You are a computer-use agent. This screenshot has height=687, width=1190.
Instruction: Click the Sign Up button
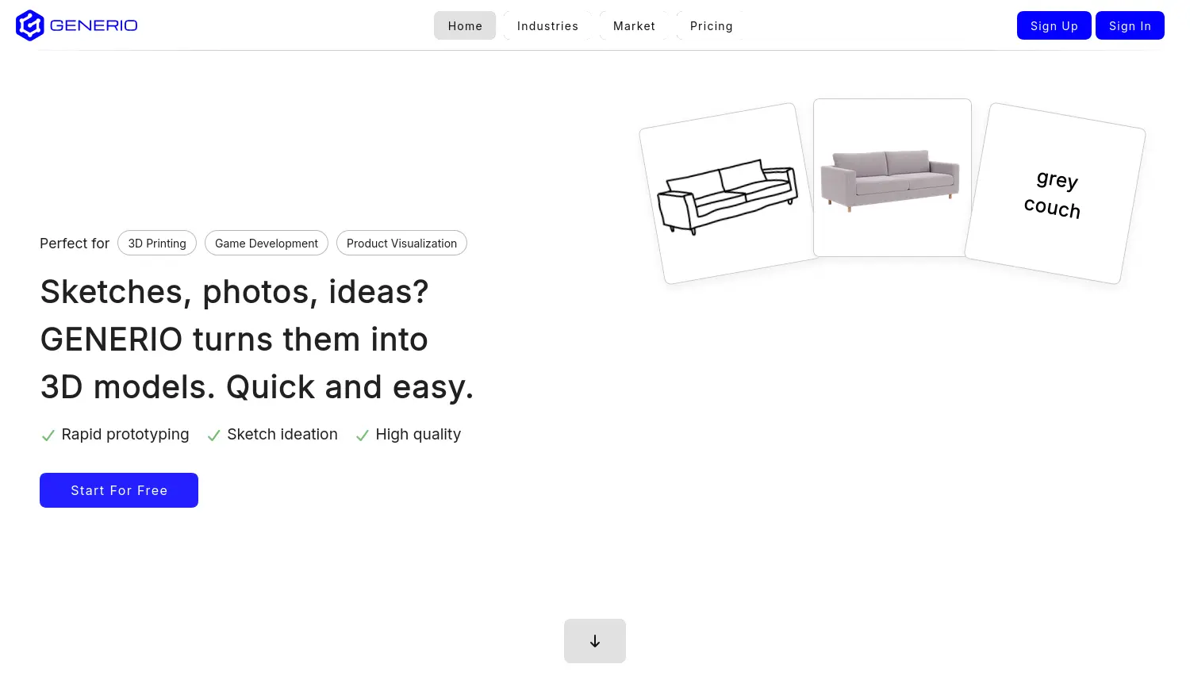click(x=1054, y=25)
